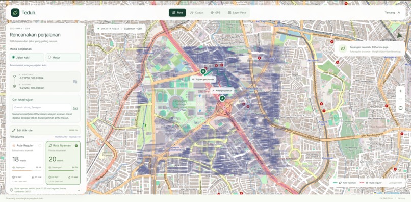
Task: Click the Jakarta Pusat breadcrumb
Action: [x=110, y=29]
